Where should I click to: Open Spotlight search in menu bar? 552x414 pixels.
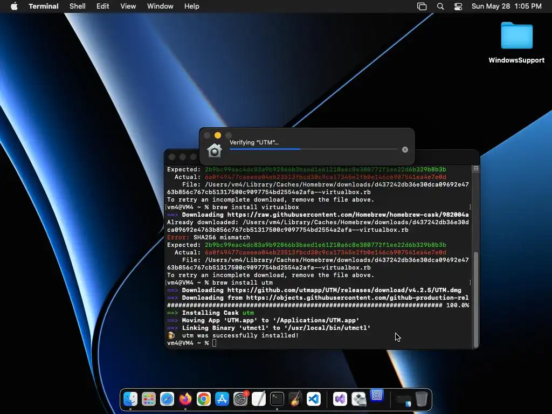(440, 6)
